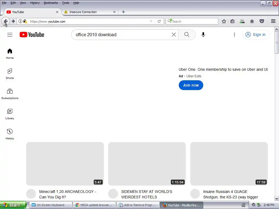Open SIDEMEN STAY AT WORLD'S WEIRDEST HOTELS title
The image size is (279, 209).
coord(147,194)
